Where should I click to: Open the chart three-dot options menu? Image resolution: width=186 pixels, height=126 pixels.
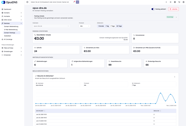click(x=175, y=77)
